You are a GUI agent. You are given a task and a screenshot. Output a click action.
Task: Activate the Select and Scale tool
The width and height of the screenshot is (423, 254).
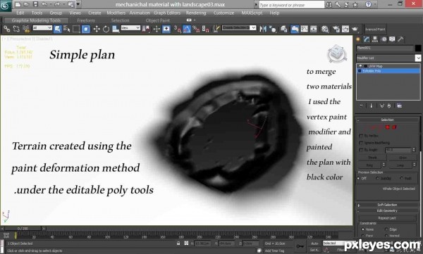(116, 29)
